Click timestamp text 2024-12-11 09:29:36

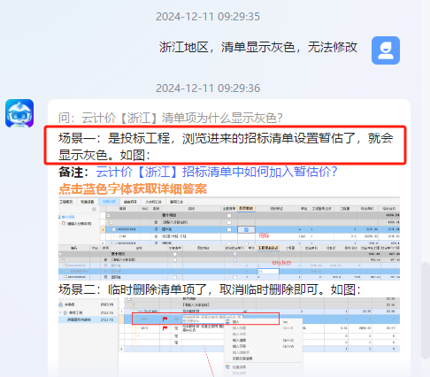[208, 88]
